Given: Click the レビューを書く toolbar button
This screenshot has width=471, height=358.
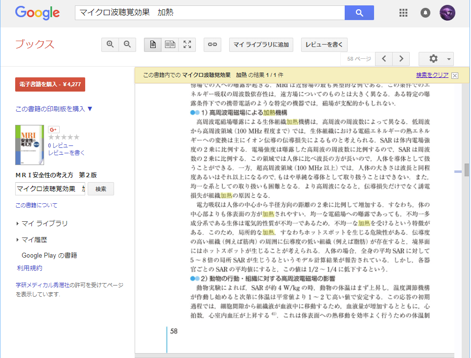Looking at the screenshot, I should pos(324,45).
